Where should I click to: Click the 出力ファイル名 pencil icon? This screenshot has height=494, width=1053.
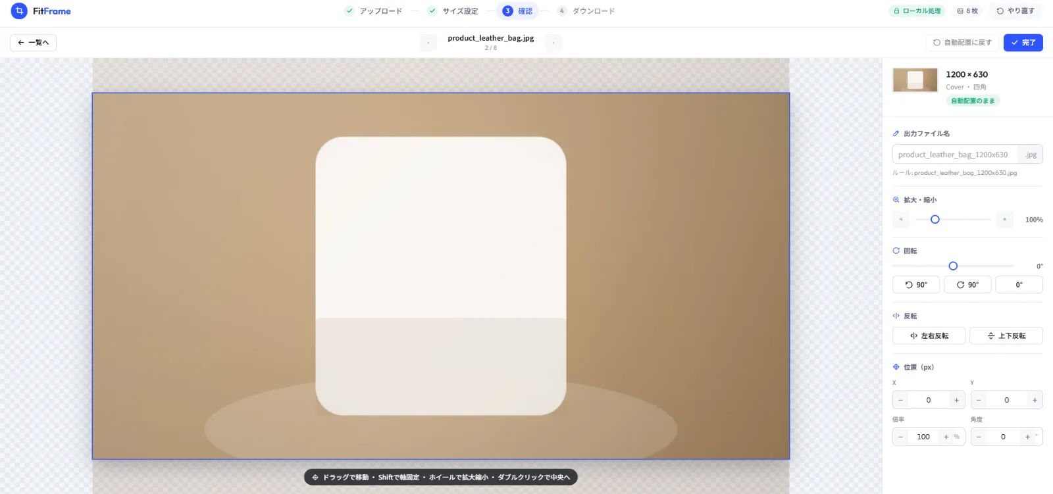point(896,134)
